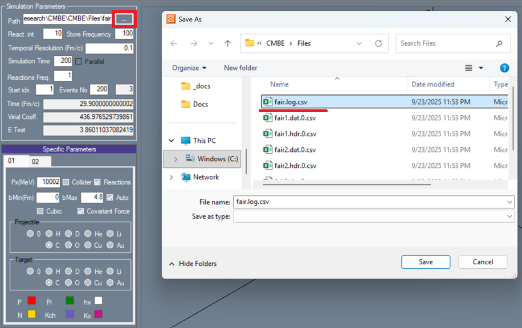Click the Save button
522x328 pixels.
coord(425,262)
